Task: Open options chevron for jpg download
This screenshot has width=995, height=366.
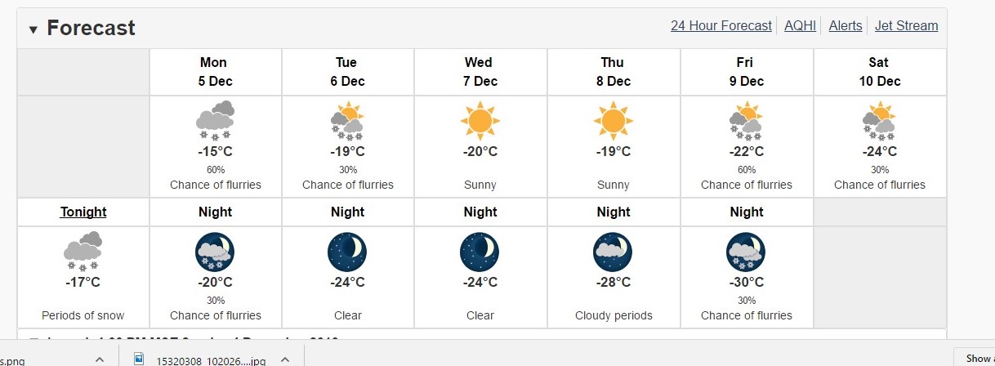Action: (285, 359)
